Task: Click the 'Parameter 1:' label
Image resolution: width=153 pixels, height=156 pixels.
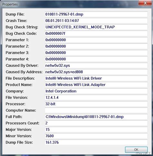Action: click(17, 40)
